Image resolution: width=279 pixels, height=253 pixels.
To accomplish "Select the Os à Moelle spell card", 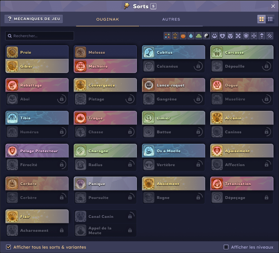I will click(174, 151).
